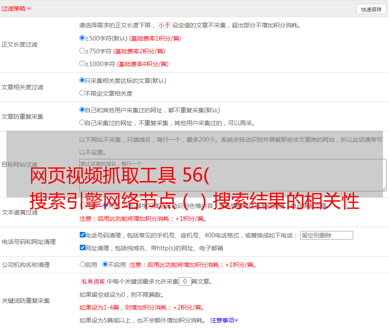Screen dimensions: 389x328
Task: Select the ≥500字符 default length option
Action: click(x=82, y=38)
